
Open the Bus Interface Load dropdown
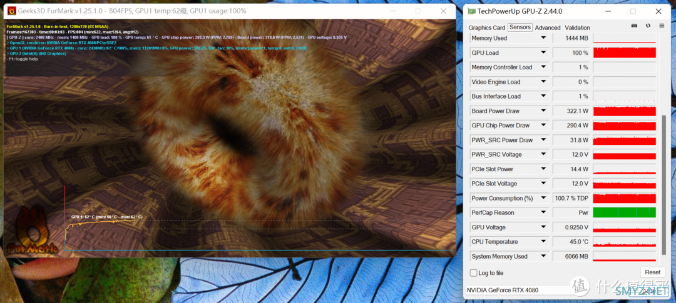click(x=544, y=96)
